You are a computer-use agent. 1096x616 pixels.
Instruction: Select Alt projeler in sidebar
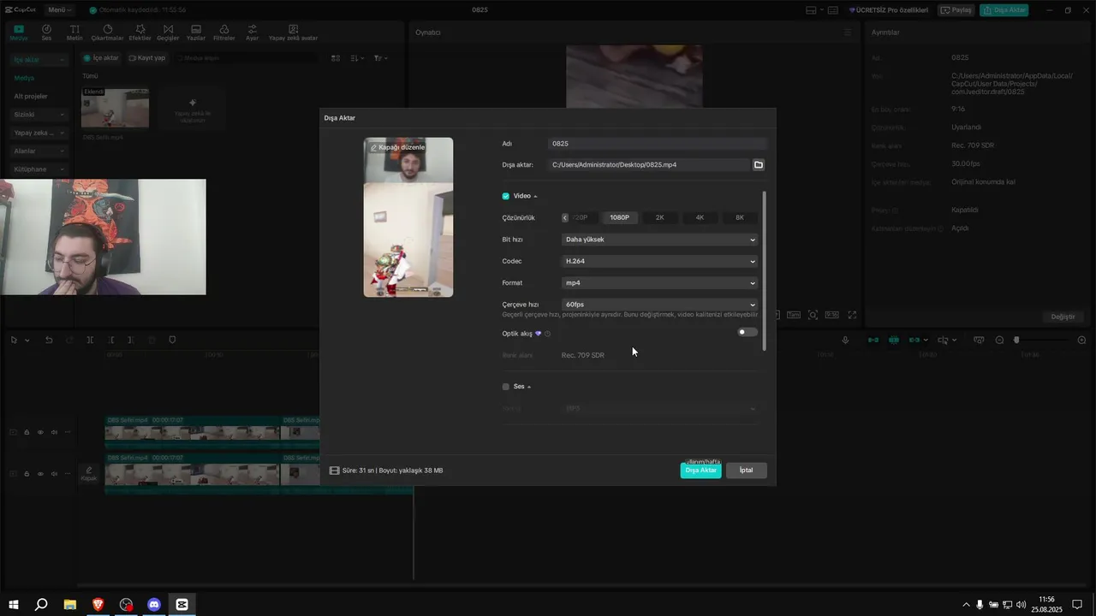(31, 97)
